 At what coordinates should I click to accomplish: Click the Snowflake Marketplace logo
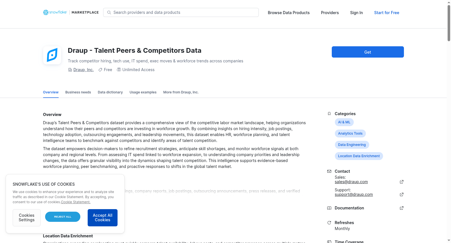tap(71, 12)
